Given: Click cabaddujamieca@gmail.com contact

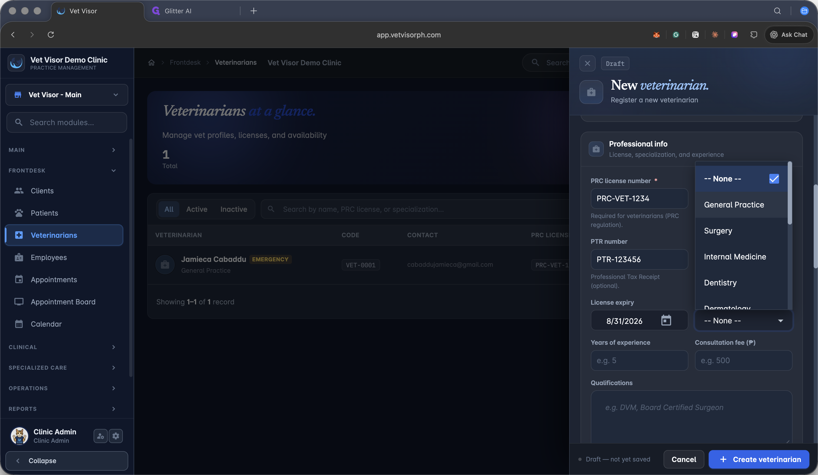Looking at the screenshot, I should (x=450, y=265).
